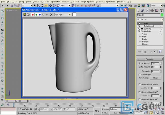The width and height of the screenshot is (165, 115).
Task: Switch to the Utilities command panel tab
Action: [x=161, y=10]
